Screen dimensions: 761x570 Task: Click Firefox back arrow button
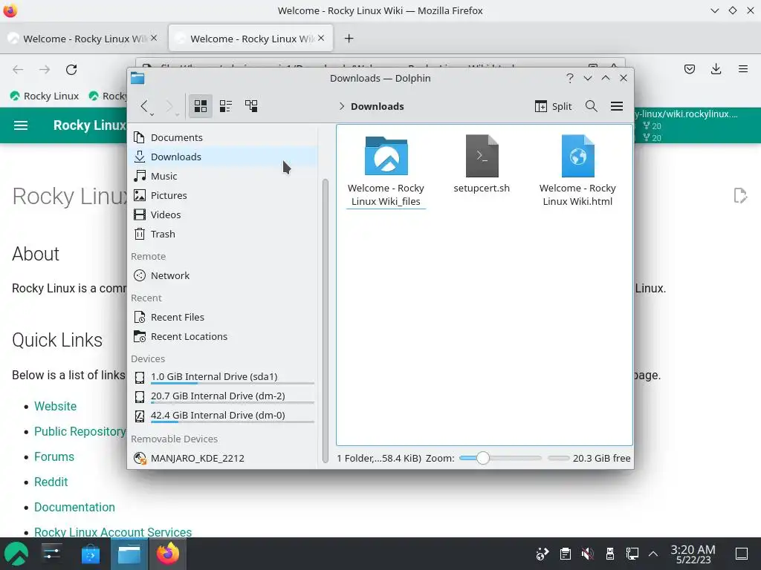click(x=18, y=69)
